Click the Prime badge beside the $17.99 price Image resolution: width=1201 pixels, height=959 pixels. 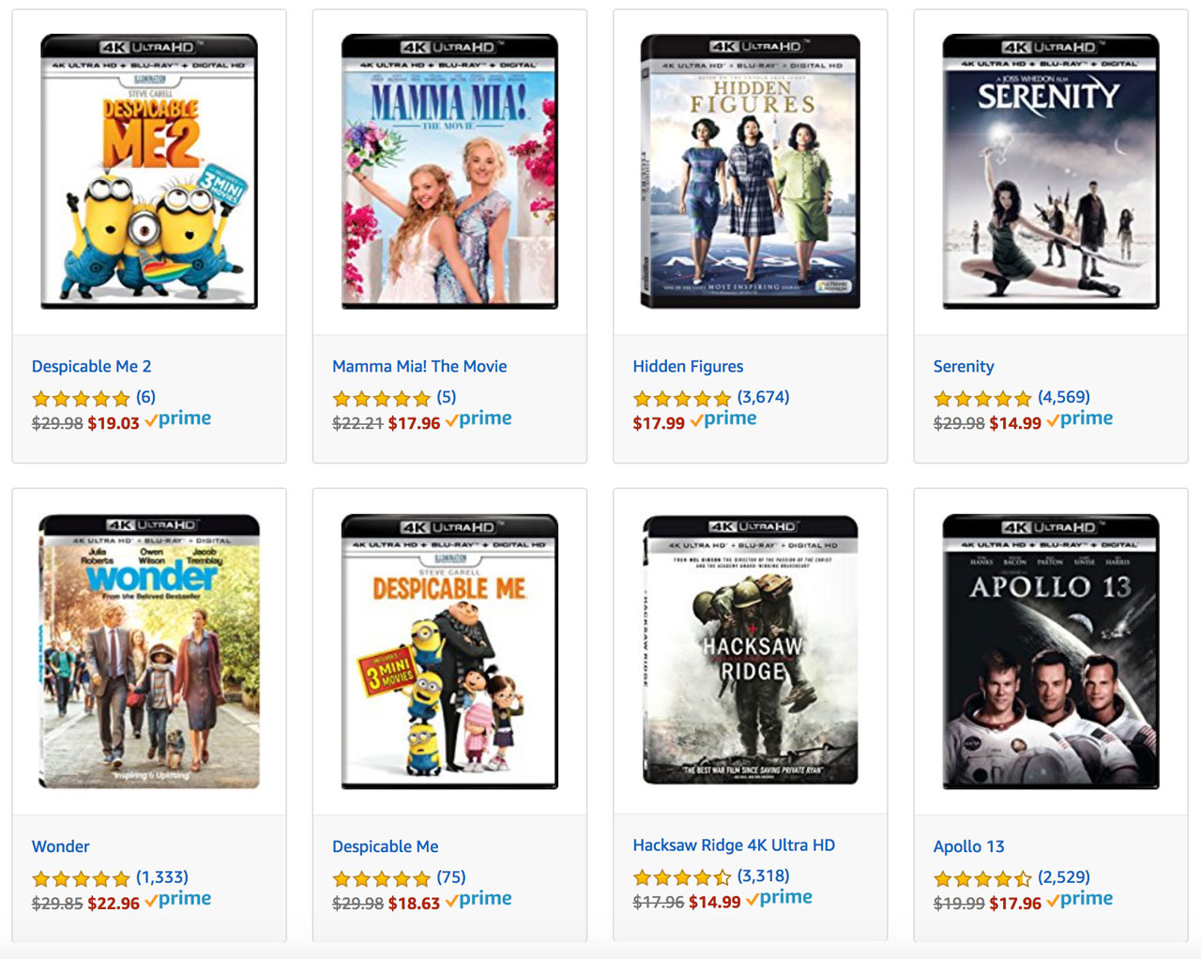723,419
